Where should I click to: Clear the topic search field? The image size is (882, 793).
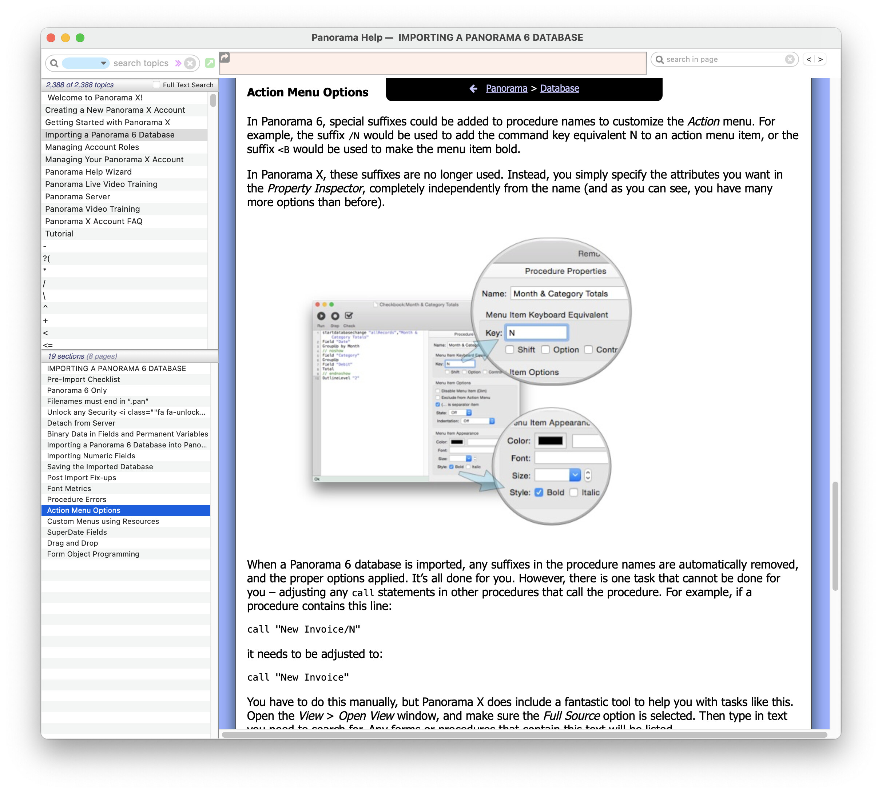[190, 63]
